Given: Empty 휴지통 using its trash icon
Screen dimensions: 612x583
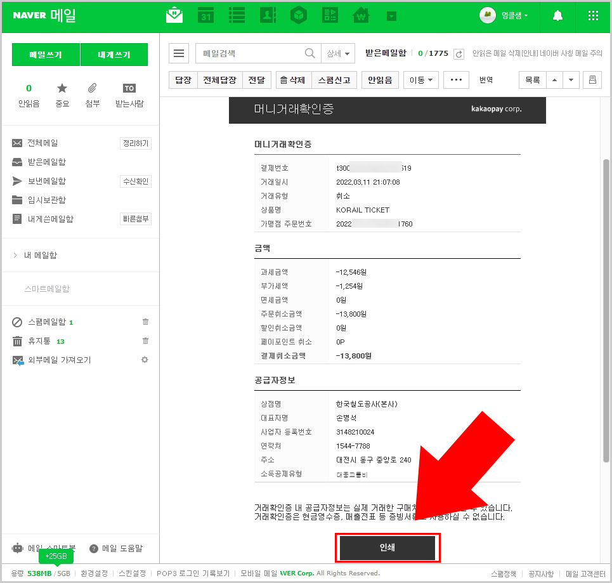Looking at the screenshot, I should [145, 341].
